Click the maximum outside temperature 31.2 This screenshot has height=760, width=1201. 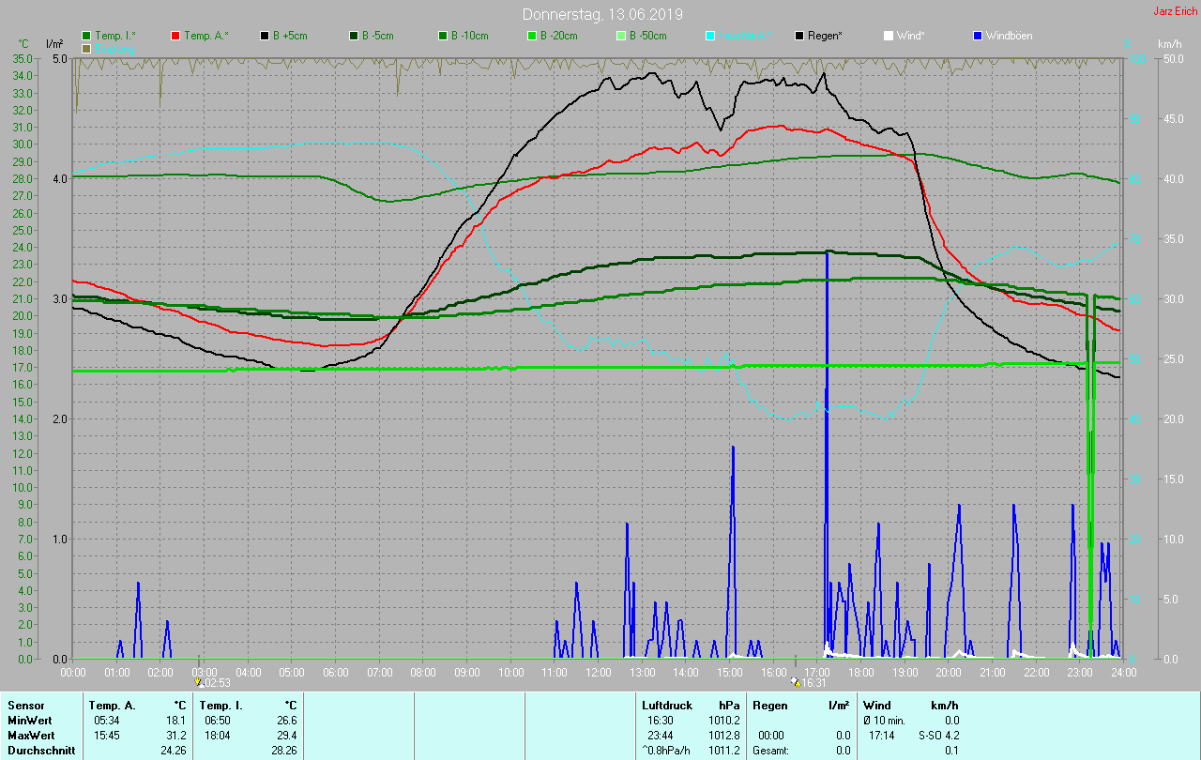coord(175,736)
